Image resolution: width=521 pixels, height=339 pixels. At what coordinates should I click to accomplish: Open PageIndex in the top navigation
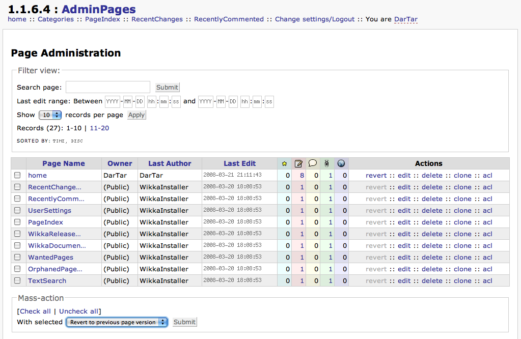click(x=102, y=19)
